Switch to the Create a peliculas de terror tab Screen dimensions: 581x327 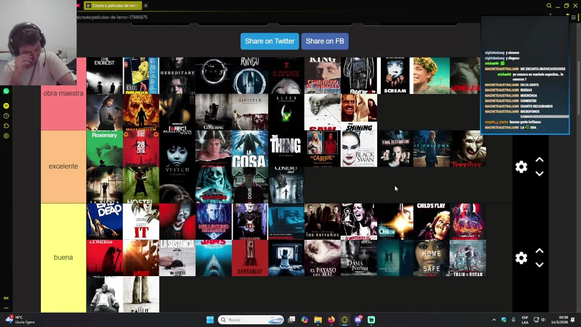click(x=113, y=5)
